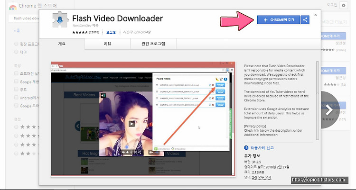Click the NextGenDev developer name
Screen dimensions: 356x190
(82, 26)
